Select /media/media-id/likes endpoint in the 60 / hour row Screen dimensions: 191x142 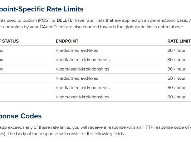click(x=77, y=78)
